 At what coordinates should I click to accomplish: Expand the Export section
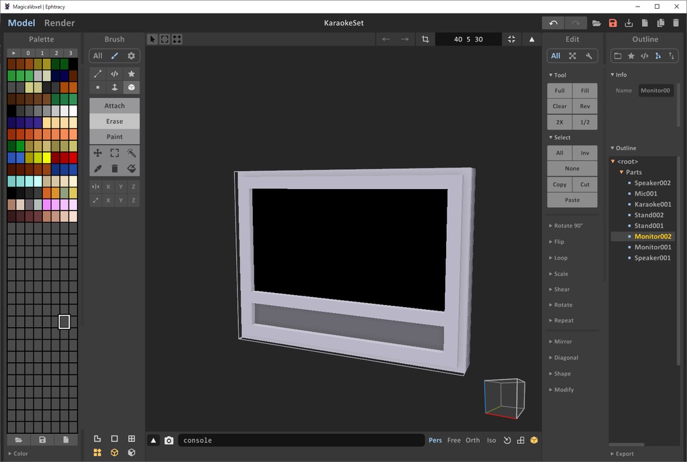pyautogui.click(x=622, y=454)
